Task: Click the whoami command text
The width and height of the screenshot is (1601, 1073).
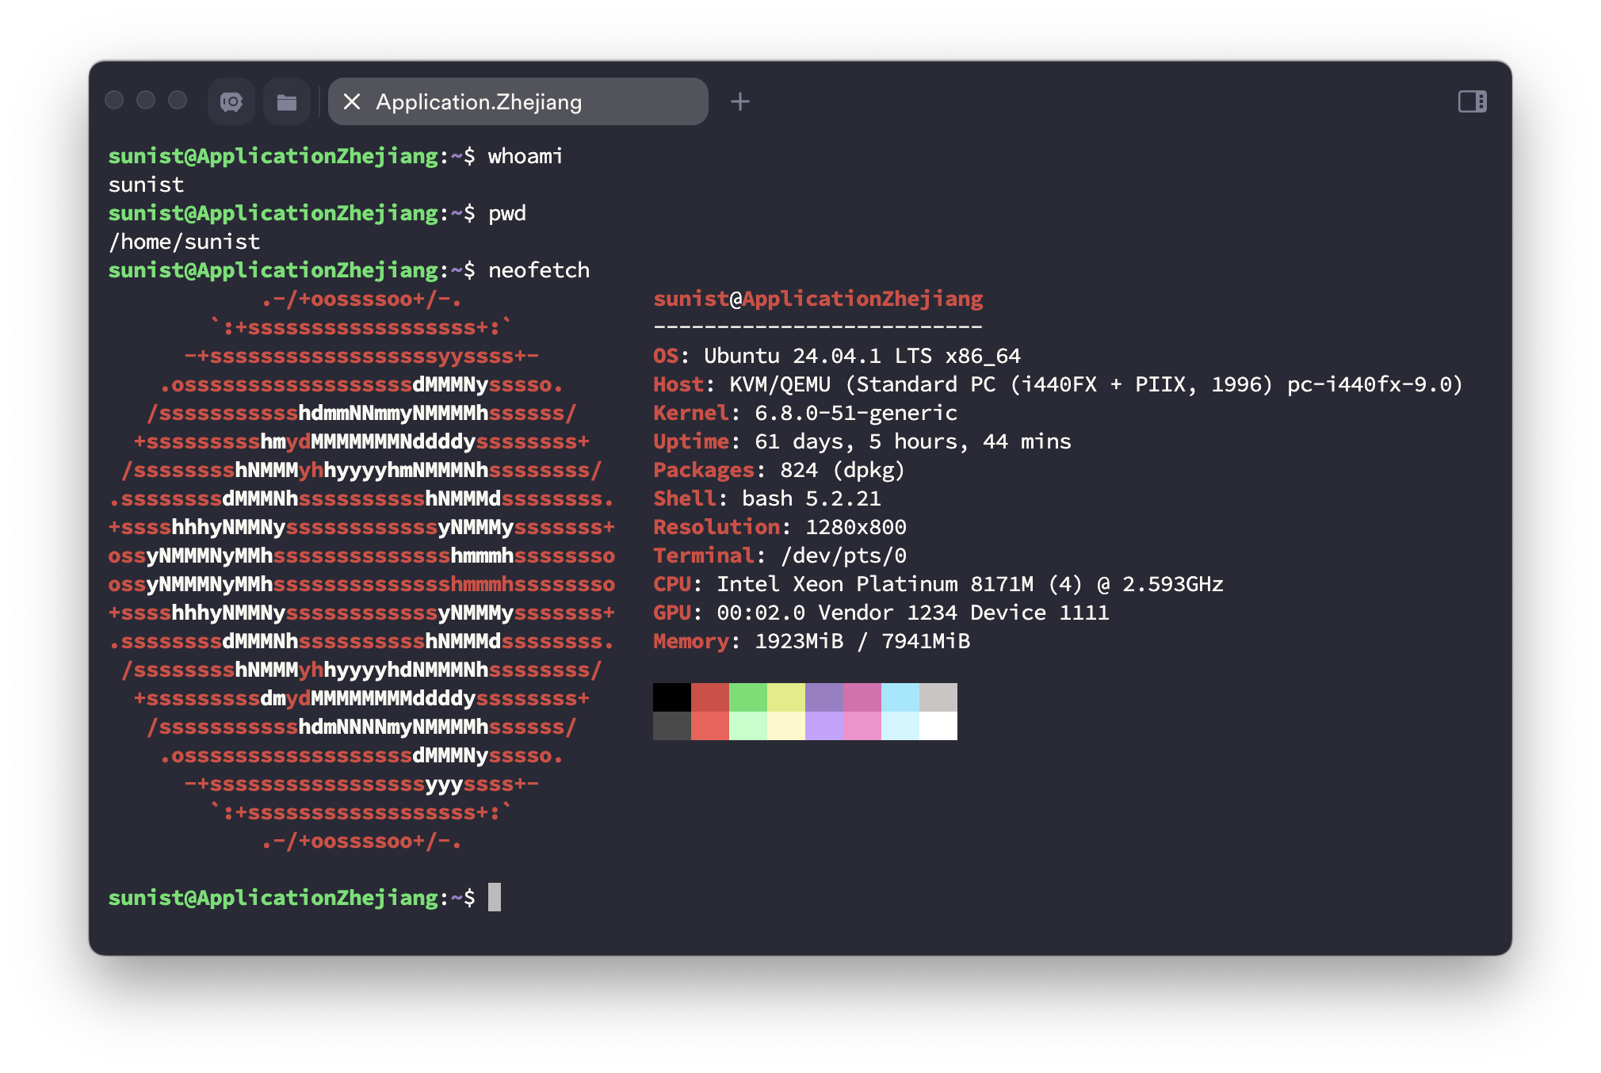Action: tap(525, 156)
